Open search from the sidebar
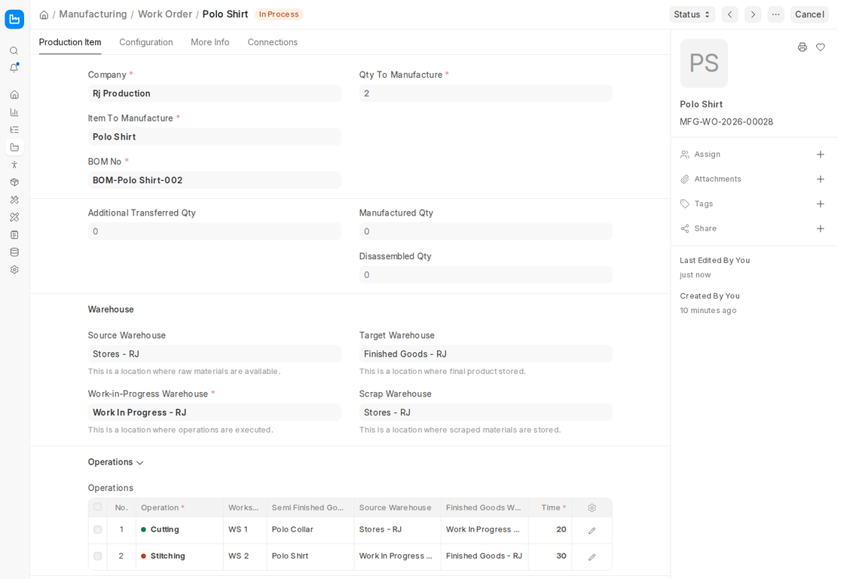844x579 pixels. pos(14,51)
